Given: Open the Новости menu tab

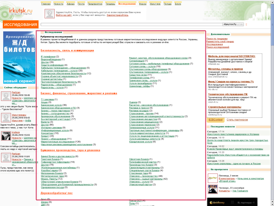Looking at the screenshot, I should [58, 4].
